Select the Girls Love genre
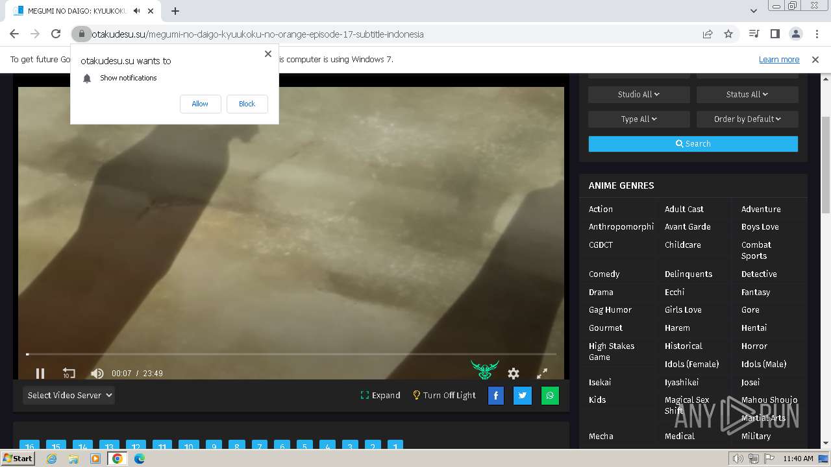Viewport: 831px width, 467px height. point(683,309)
